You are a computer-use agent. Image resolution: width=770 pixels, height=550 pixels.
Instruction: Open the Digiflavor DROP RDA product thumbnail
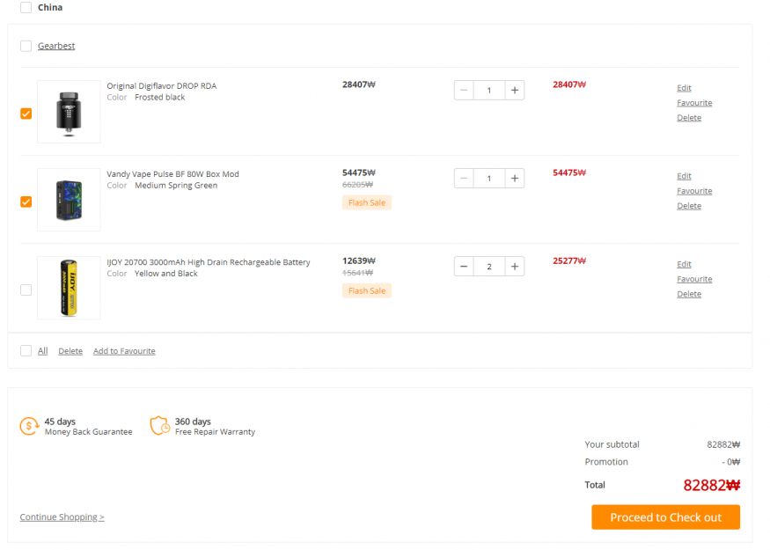(x=69, y=112)
